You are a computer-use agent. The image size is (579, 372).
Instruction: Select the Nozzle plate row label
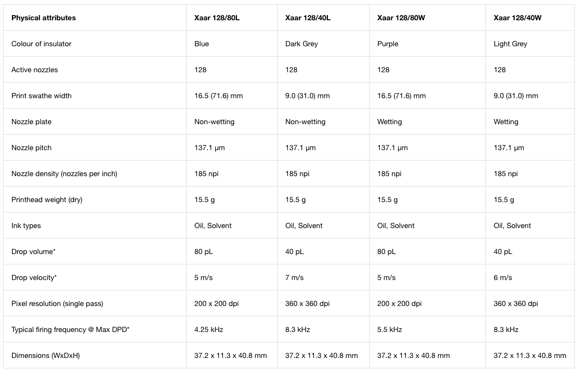pos(31,122)
